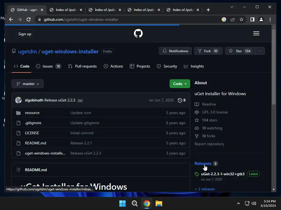Open a new browser tab
Screen dimensions: 281x210
(208, 10)
